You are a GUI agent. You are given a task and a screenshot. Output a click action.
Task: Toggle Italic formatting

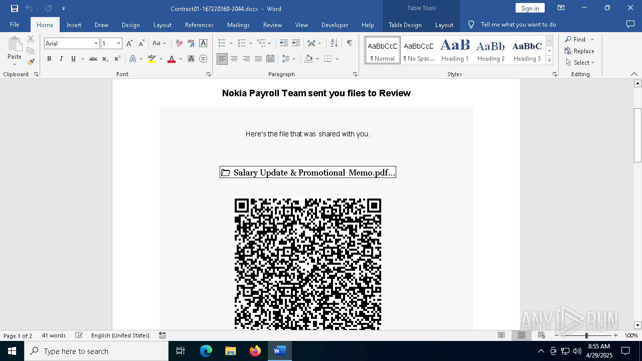click(x=61, y=59)
